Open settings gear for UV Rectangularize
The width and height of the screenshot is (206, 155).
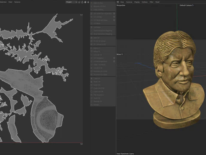coord(114,61)
